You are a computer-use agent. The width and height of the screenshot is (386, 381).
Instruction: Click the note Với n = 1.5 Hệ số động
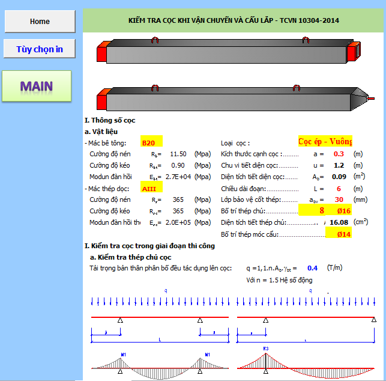(x=279, y=280)
